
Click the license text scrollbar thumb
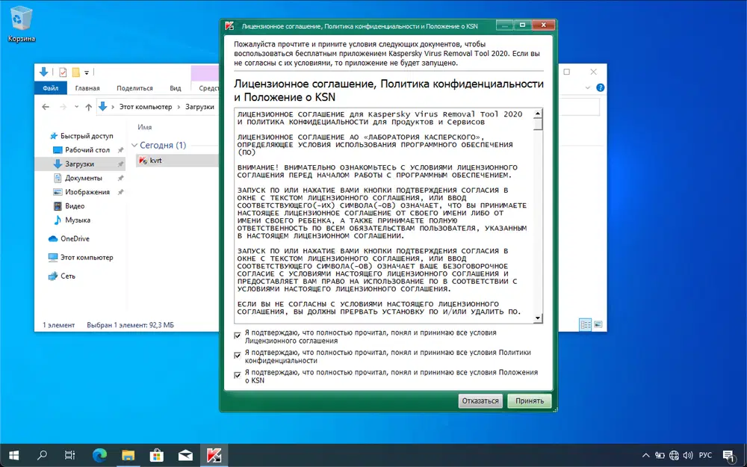(538, 124)
